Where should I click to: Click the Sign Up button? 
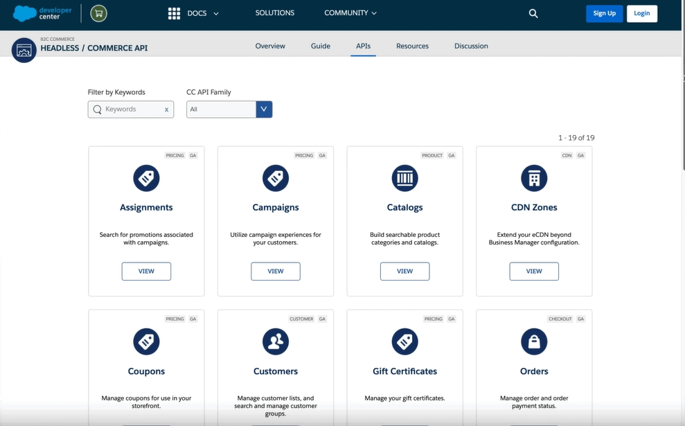tap(604, 14)
